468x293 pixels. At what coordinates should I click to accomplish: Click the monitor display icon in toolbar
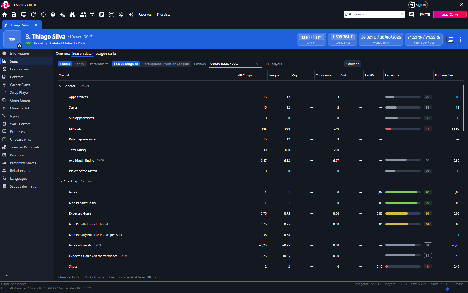24,15
